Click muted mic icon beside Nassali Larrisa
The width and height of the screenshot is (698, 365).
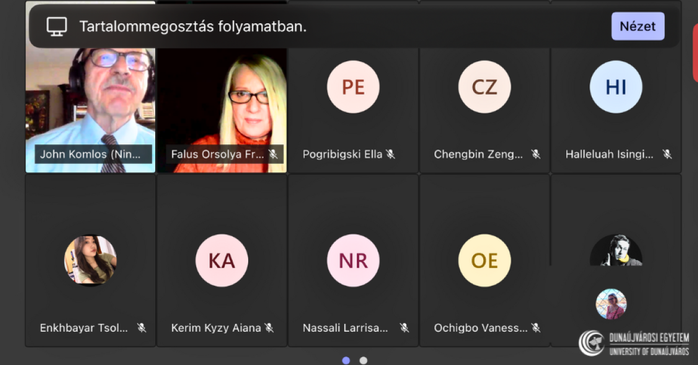pos(404,327)
